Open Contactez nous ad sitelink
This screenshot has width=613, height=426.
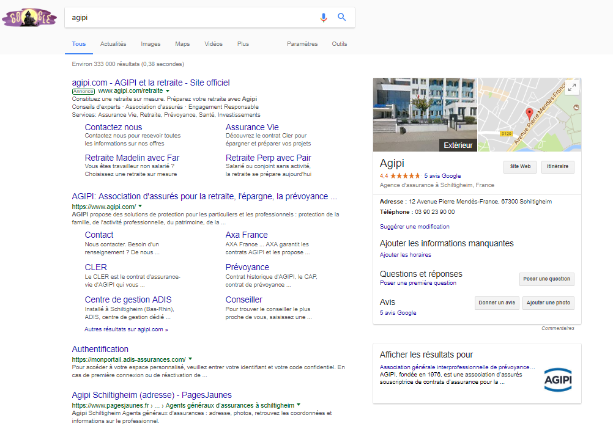click(x=113, y=127)
